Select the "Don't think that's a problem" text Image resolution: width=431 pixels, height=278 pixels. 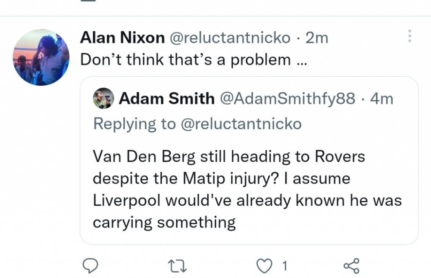pos(193,59)
